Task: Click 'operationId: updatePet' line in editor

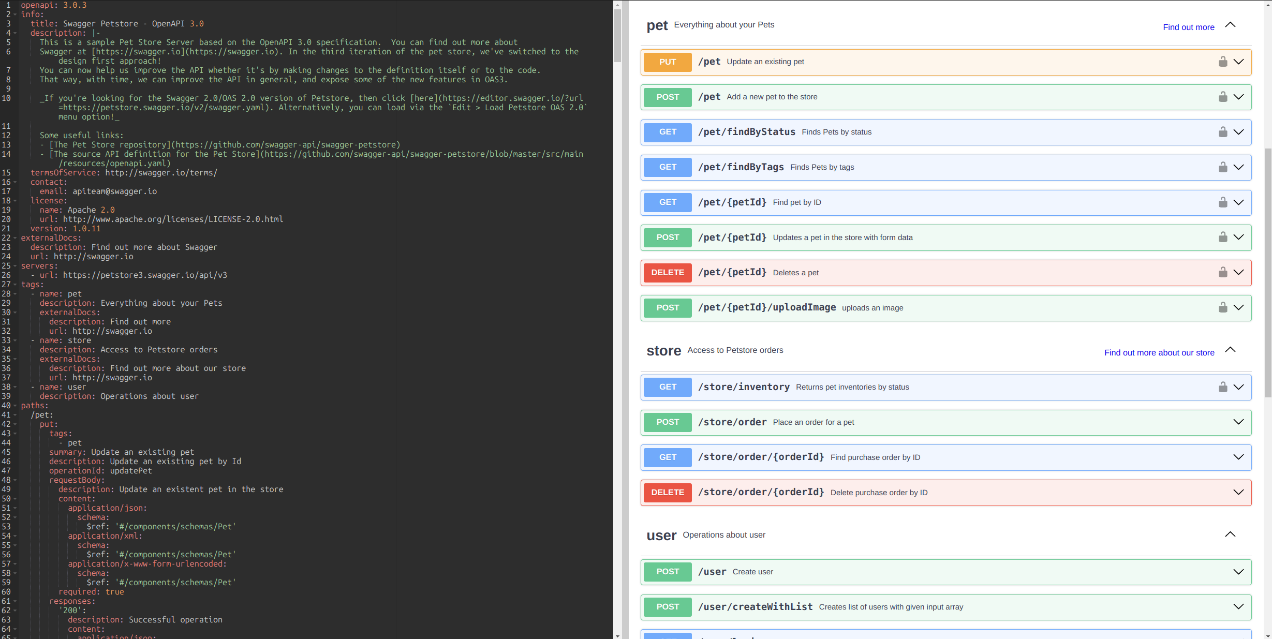Action: [100, 471]
